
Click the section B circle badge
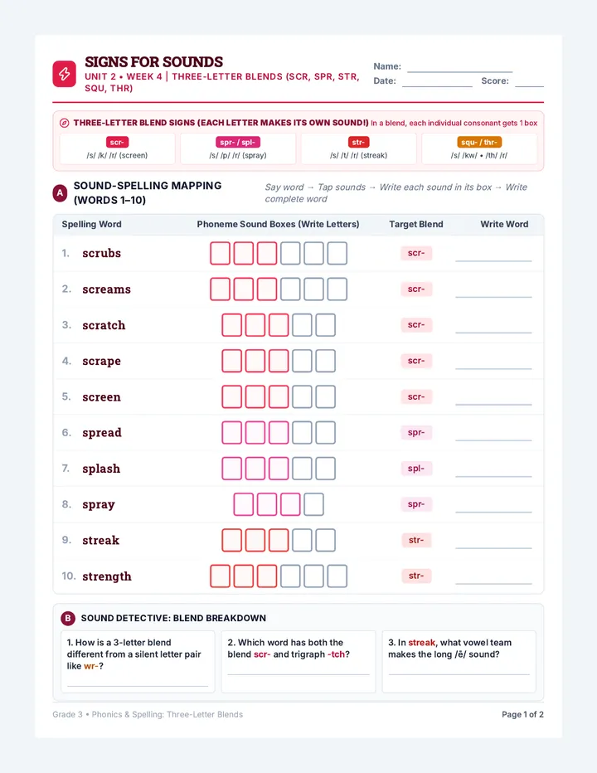[x=68, y=618]
